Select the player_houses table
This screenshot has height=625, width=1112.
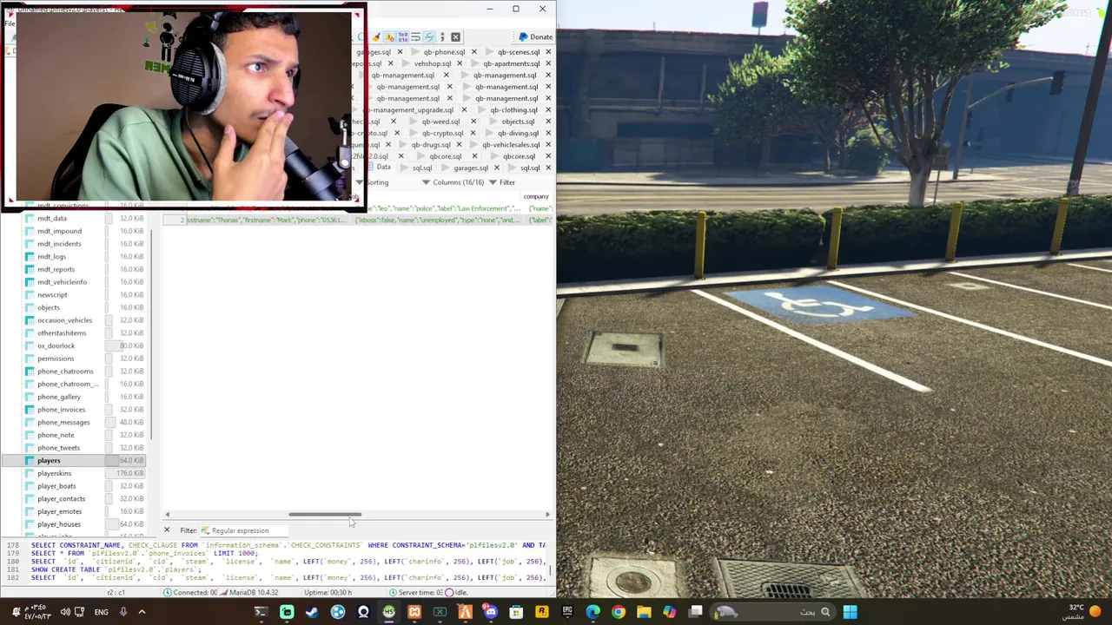58,524
